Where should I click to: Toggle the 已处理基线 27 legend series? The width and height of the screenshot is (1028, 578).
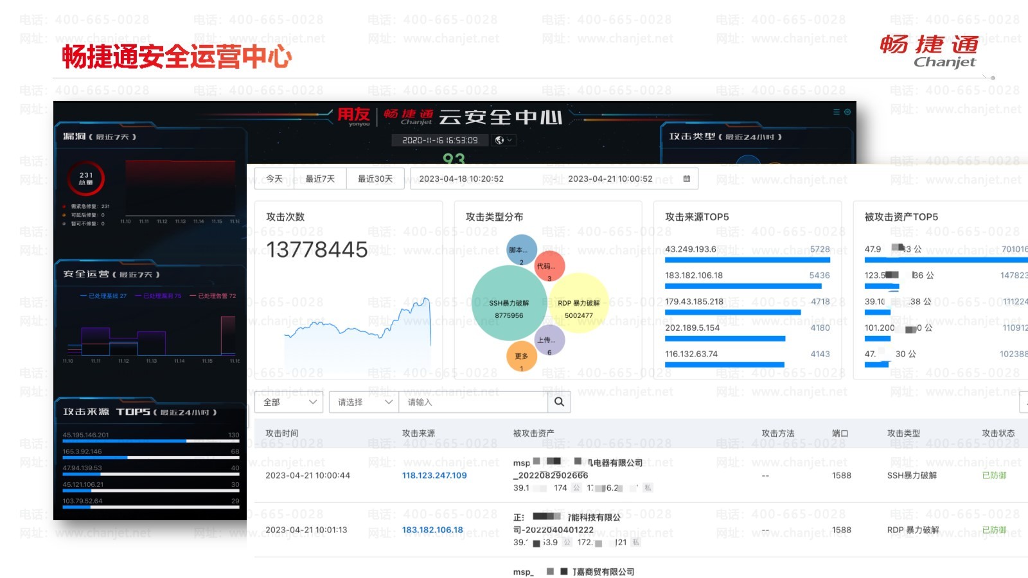click(x=103, y=296)
